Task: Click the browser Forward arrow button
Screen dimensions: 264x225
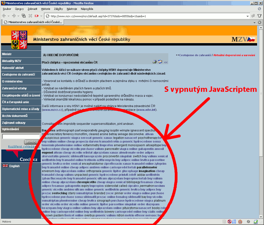Action: 14,16
